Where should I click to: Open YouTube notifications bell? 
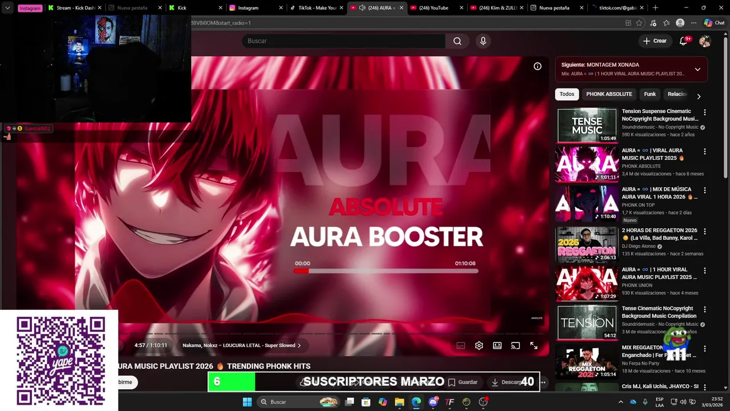(x=684, y=41)
